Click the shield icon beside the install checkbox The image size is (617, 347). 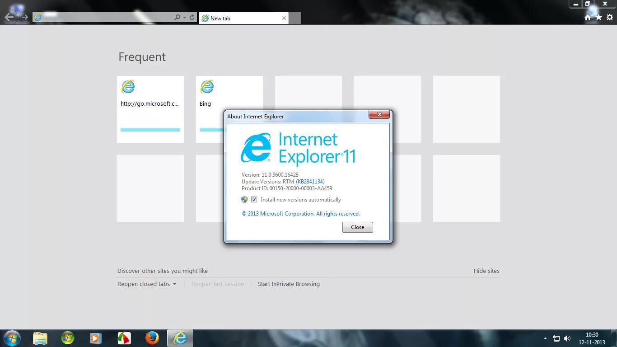tap(244, 200)
